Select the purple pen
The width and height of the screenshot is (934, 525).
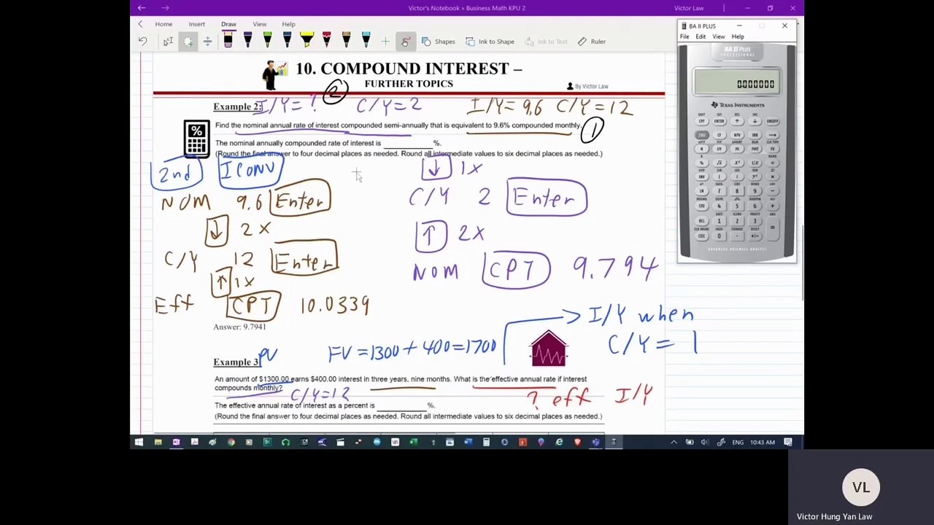pyautogui.click(x=247, y=41)
